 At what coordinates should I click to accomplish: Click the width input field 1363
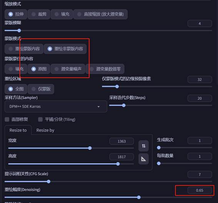[121, 141]
